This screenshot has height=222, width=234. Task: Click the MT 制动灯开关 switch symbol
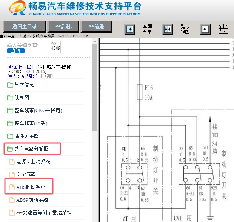tap(134, 174)
